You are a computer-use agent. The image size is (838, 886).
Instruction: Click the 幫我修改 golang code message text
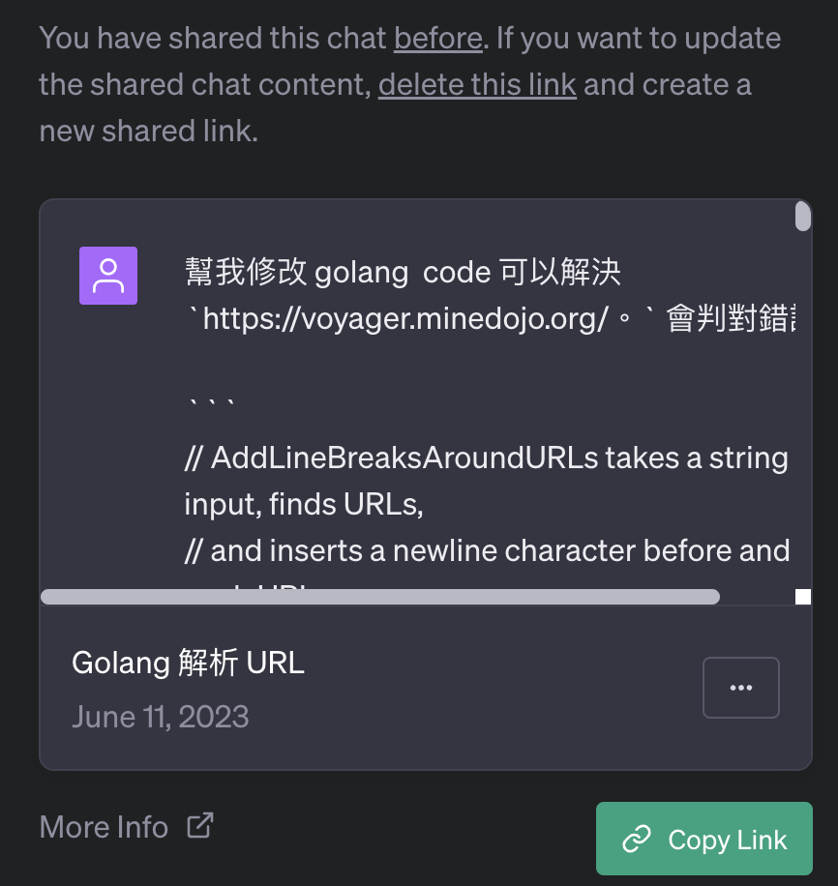403,273
